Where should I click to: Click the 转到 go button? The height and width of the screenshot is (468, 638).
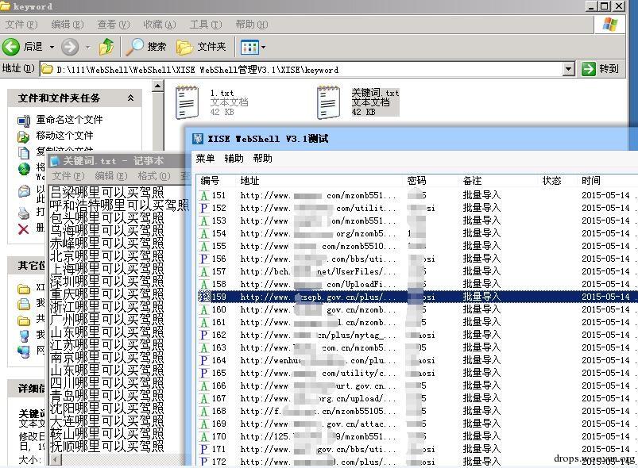(x=601, y=69)
